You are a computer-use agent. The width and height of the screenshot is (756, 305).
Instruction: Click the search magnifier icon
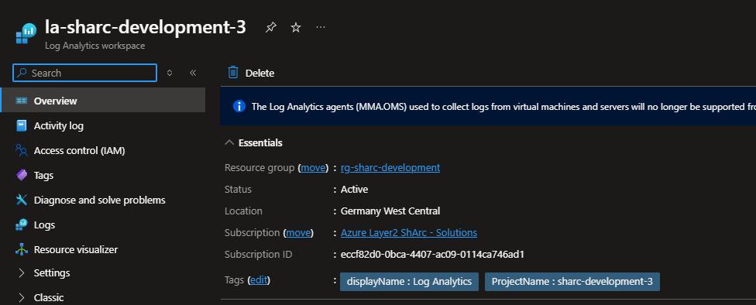(22, 73)
